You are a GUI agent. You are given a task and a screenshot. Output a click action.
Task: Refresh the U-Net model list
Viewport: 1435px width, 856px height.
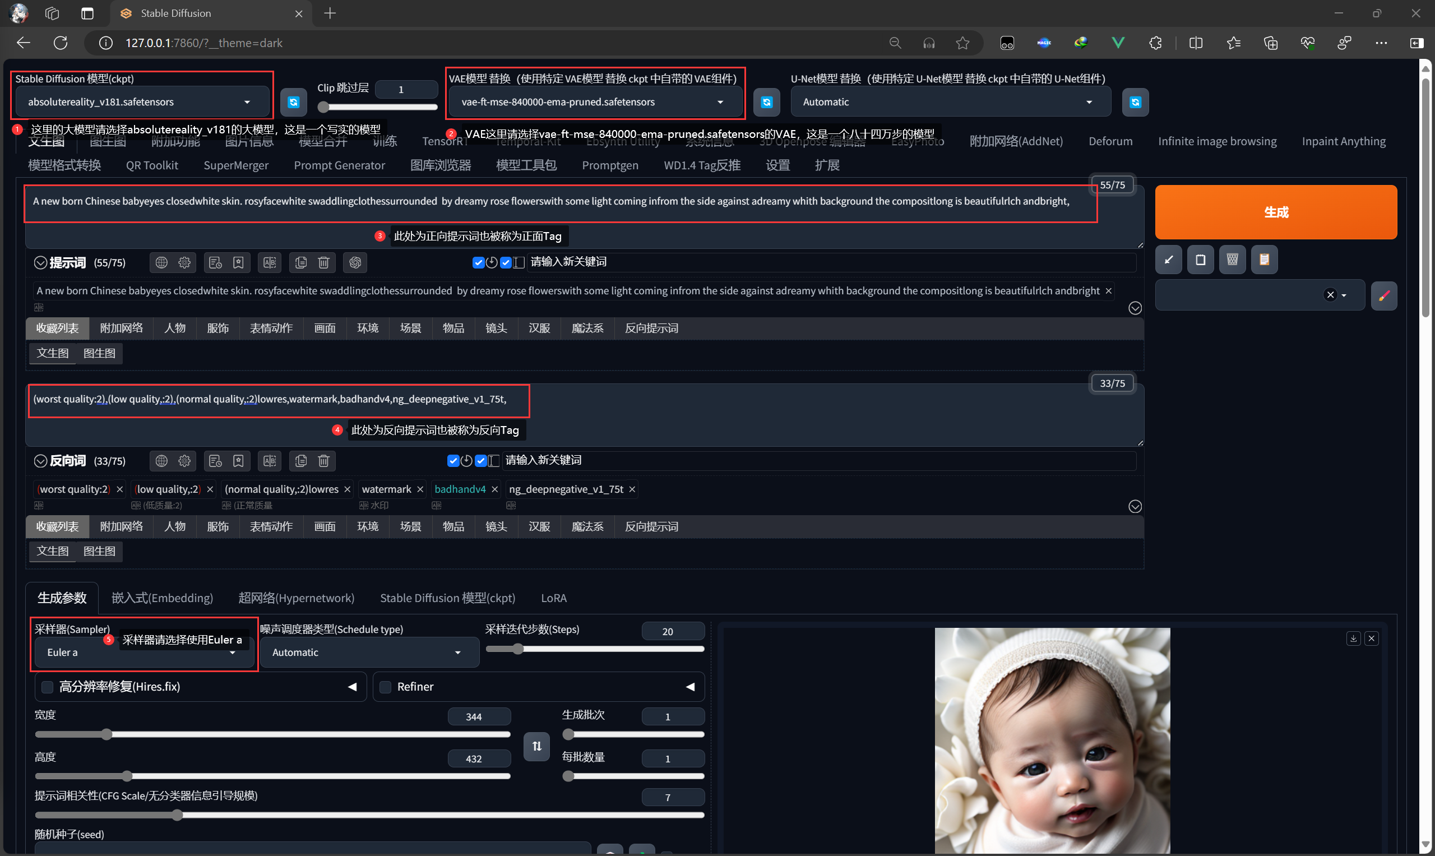click(x=1135, y=102)
